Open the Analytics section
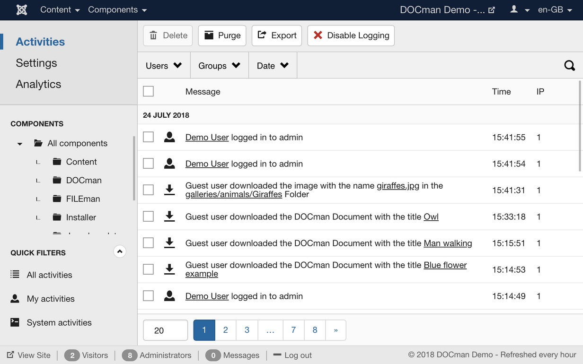583x364 pixels. pos(38,84)
